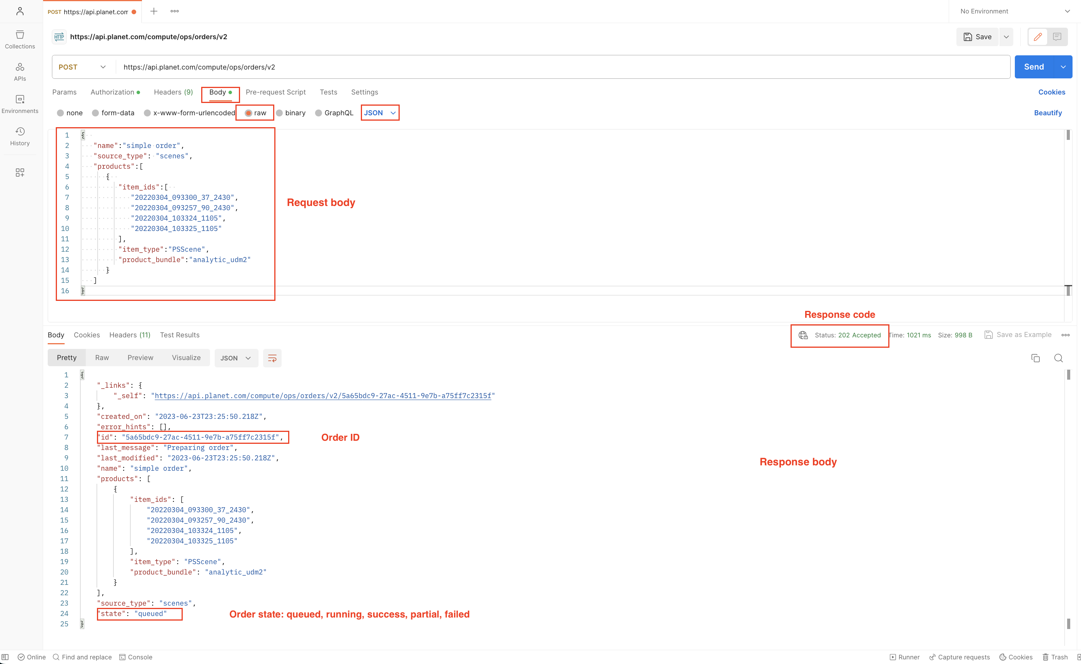
Task: Open the Console panel
Action: [x=136, y=657]
